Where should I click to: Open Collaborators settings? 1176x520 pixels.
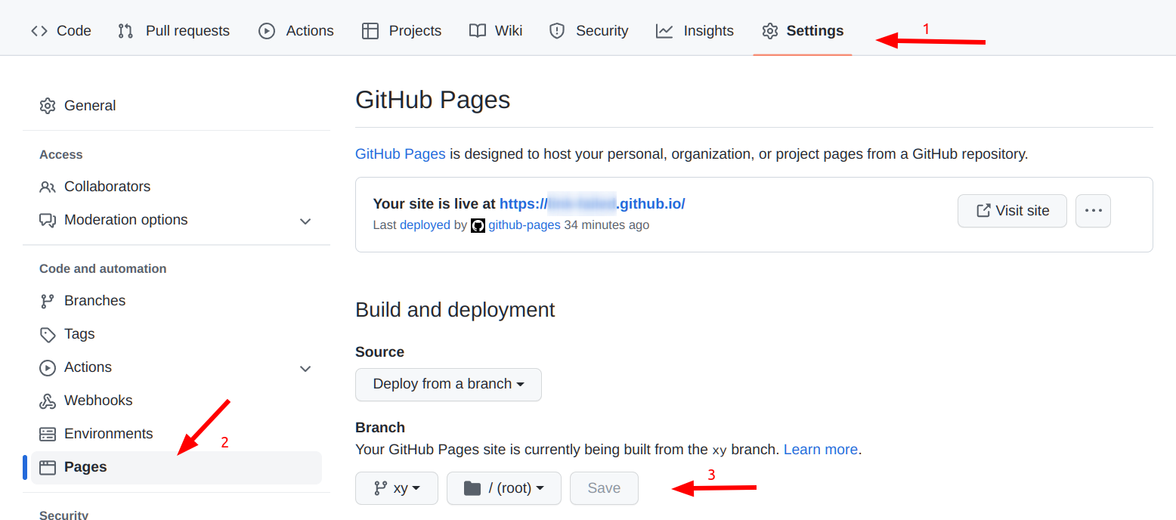176,187
